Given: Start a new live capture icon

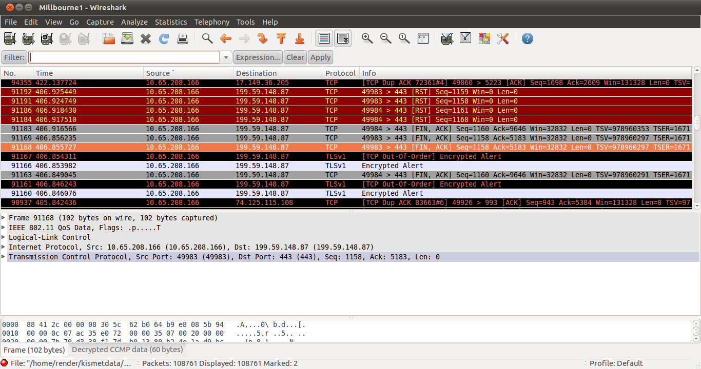Looking at the screenshot, I should tap(47, 38).
